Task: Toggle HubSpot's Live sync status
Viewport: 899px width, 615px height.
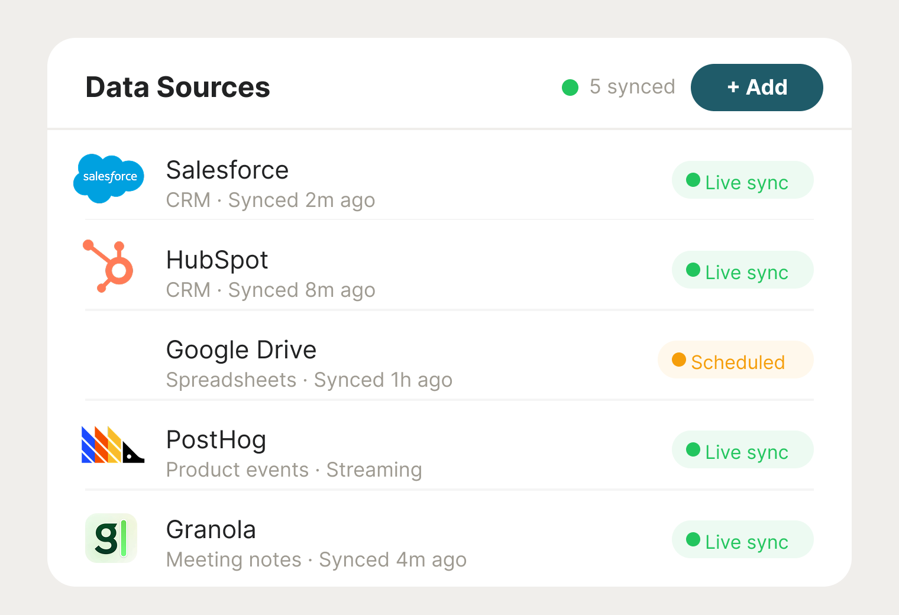Action: tap(742, 270)
